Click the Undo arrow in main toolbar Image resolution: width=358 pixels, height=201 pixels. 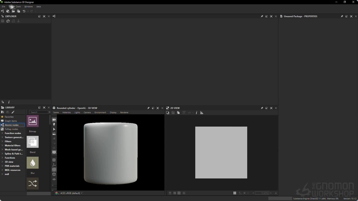click(24, 11)
